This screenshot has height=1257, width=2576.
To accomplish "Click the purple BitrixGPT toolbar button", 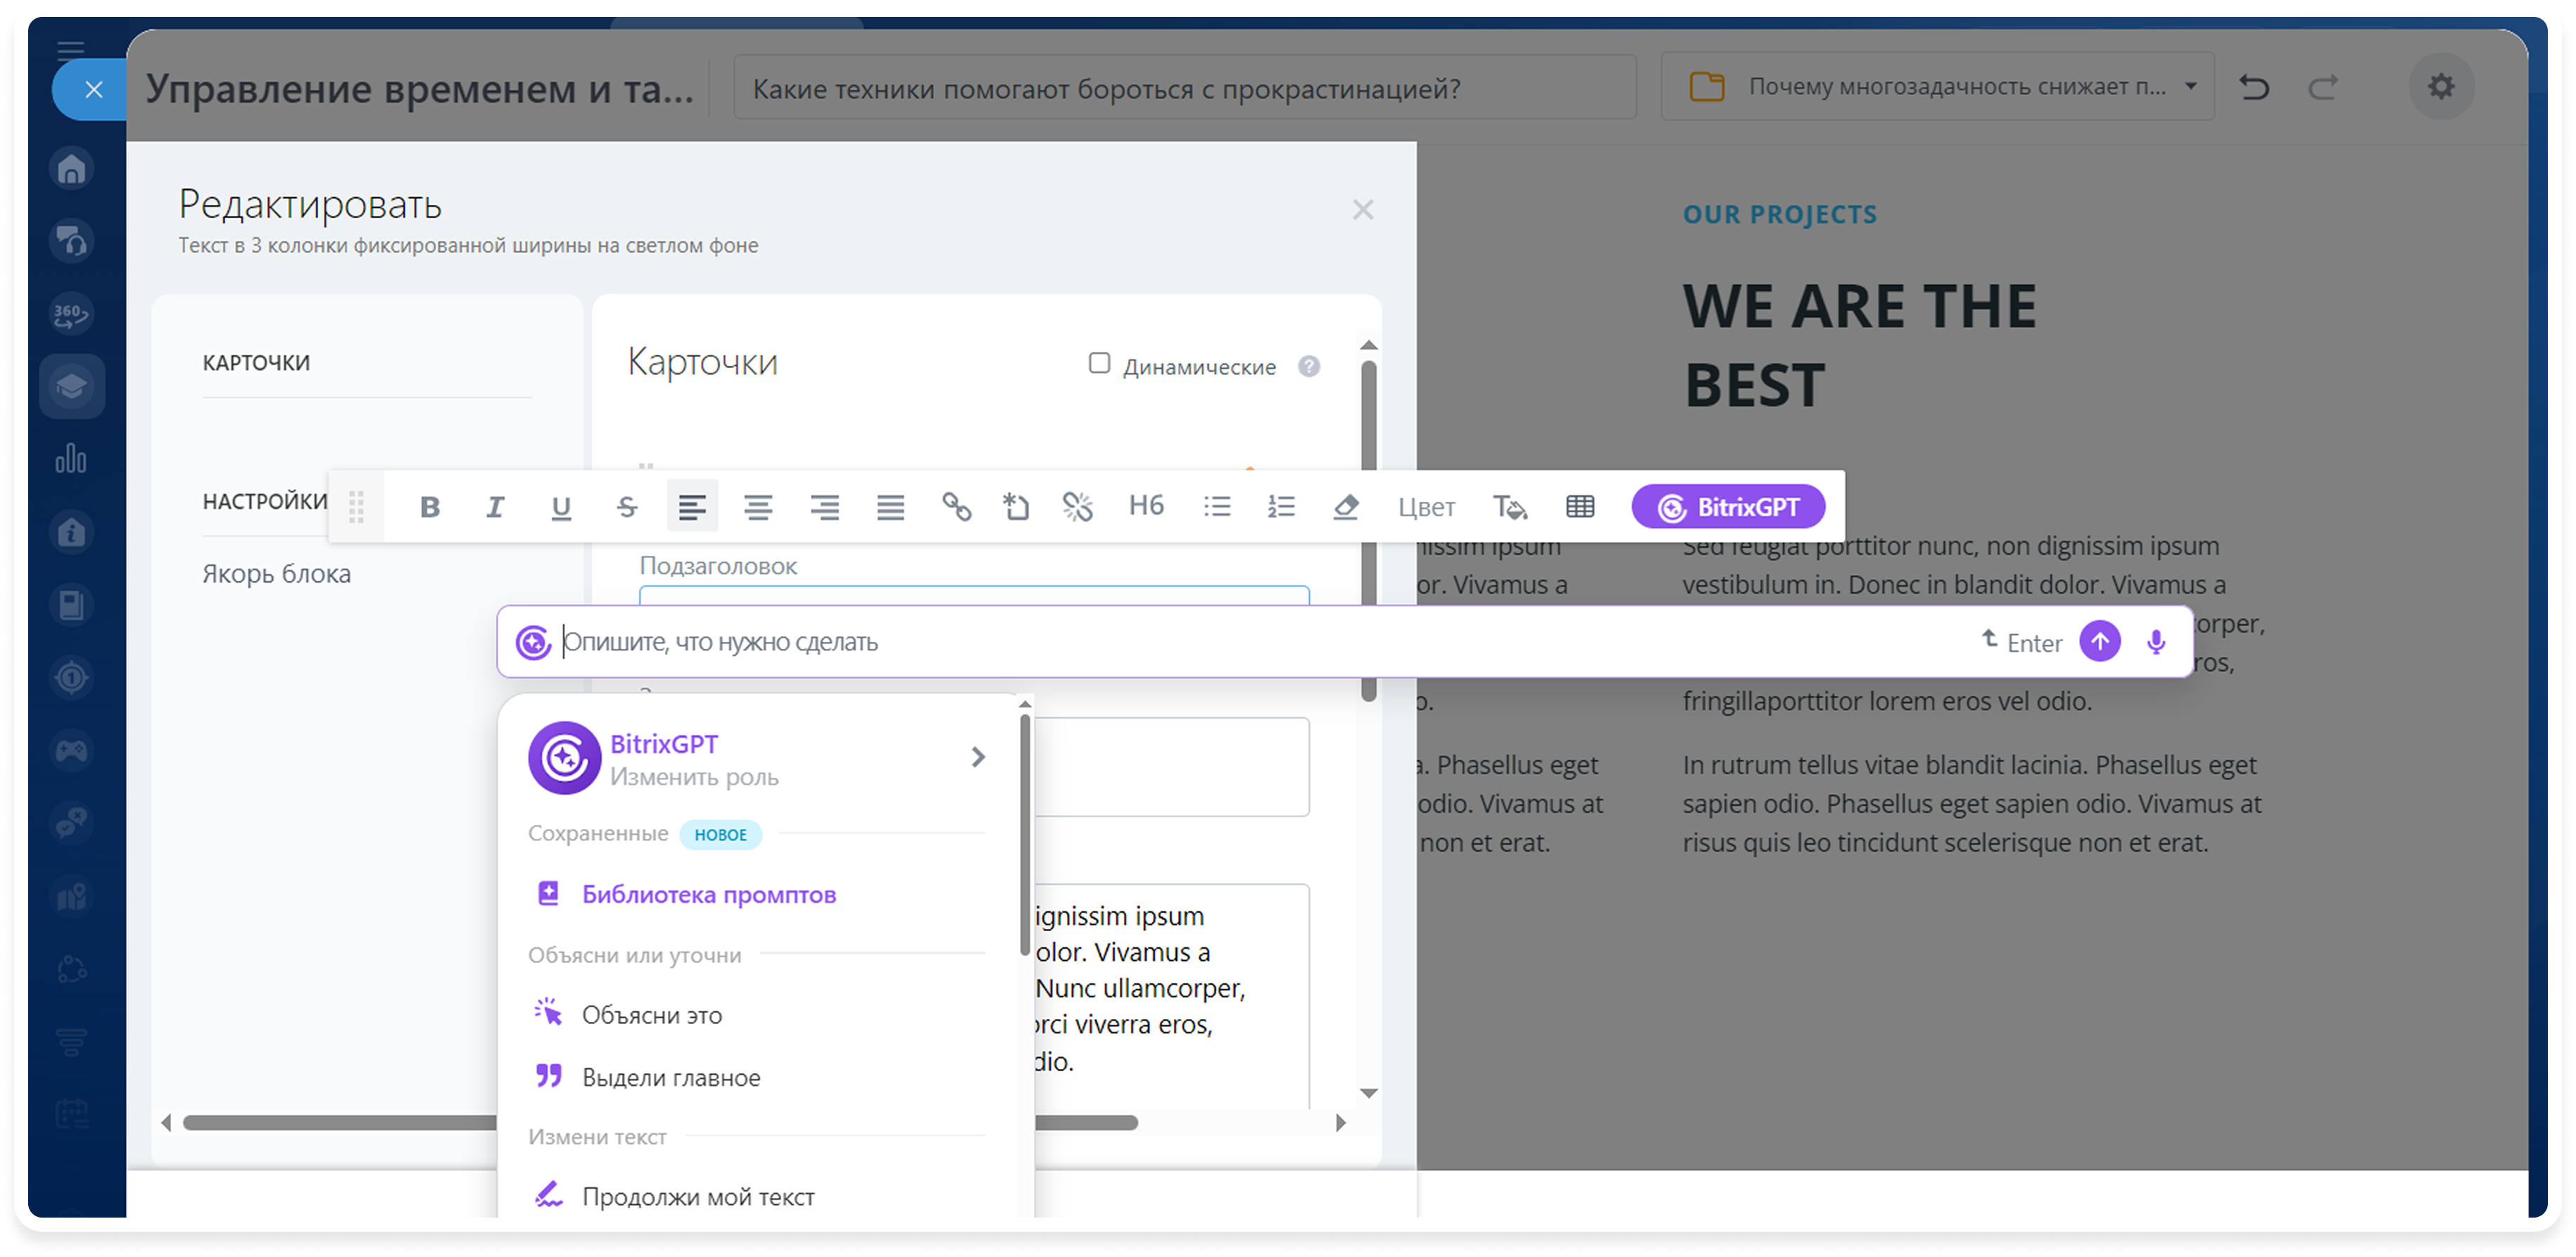I will tap(1728, 507).
